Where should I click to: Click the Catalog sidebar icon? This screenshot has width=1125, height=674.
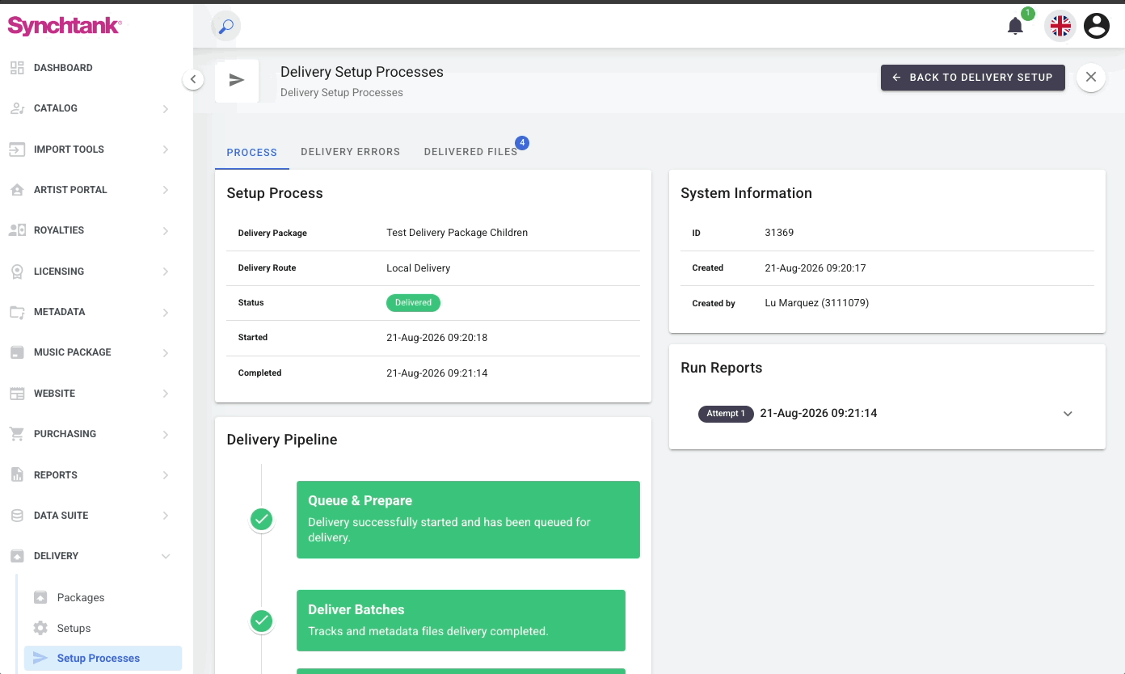click(17, 108)
